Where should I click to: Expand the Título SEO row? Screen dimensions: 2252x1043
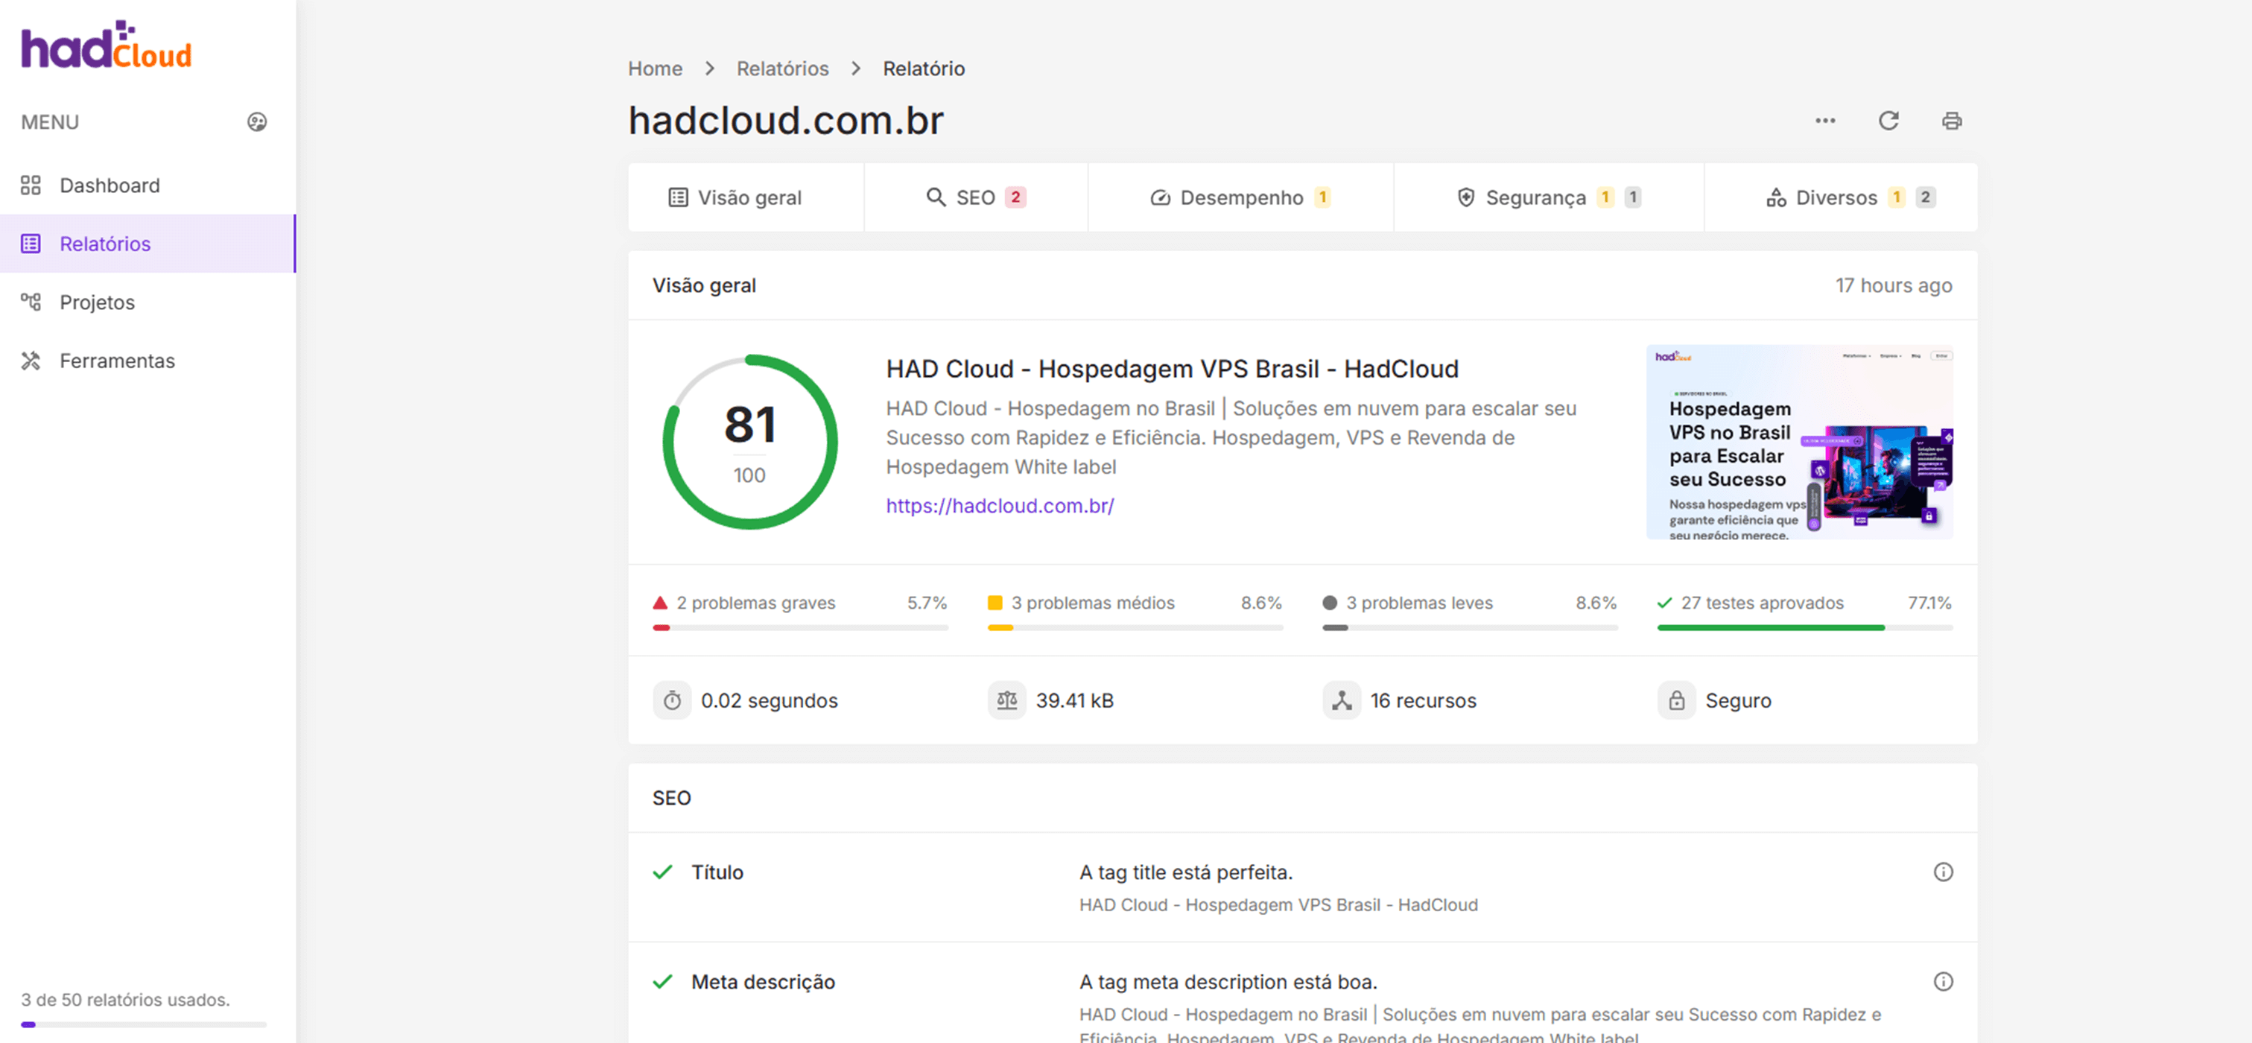(x=1303, y=887)
